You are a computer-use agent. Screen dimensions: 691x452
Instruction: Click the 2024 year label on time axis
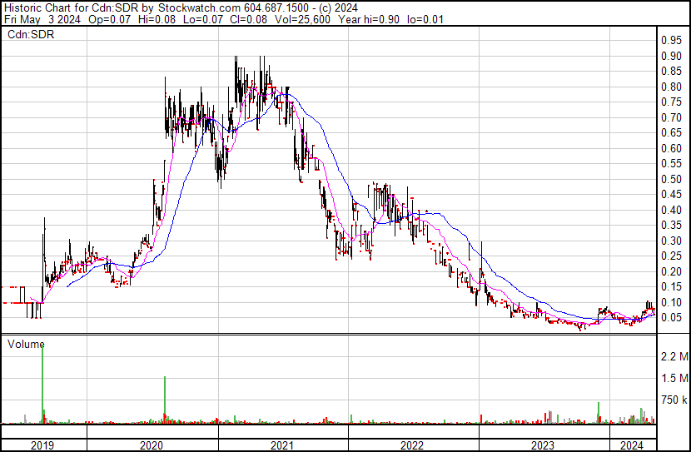pyautogui.click(x=632, y=445)
